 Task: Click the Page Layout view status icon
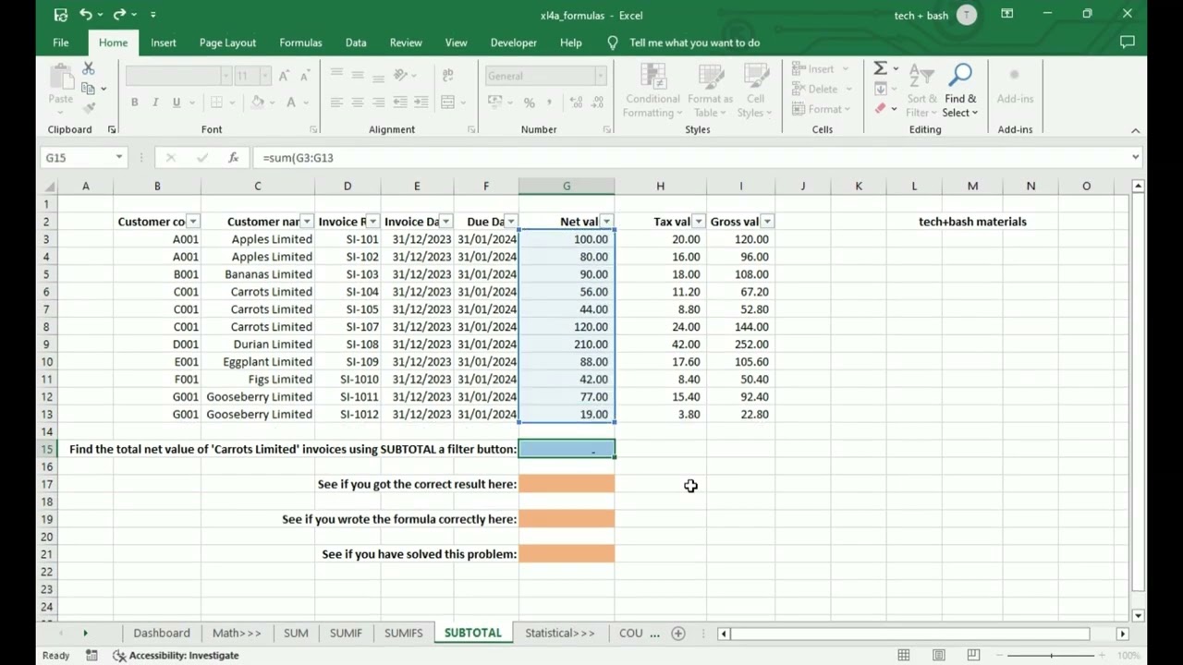pyautogui.click(x=938, y=655)
